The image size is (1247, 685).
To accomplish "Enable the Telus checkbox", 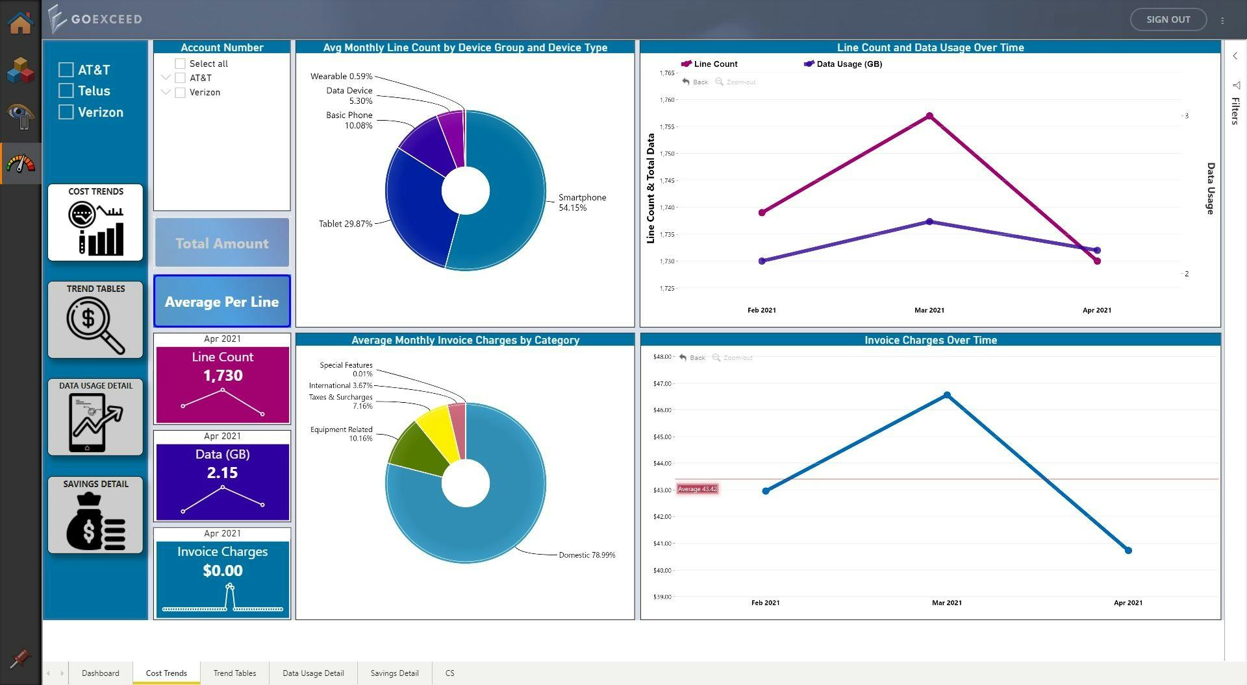I will click(66, 90).
